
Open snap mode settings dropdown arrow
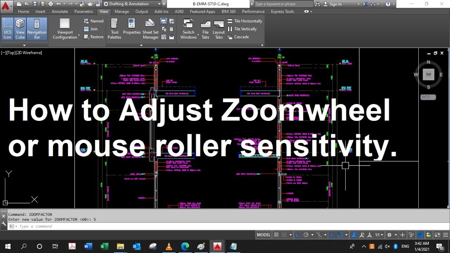pyautogui.click(x=290, y=235)
